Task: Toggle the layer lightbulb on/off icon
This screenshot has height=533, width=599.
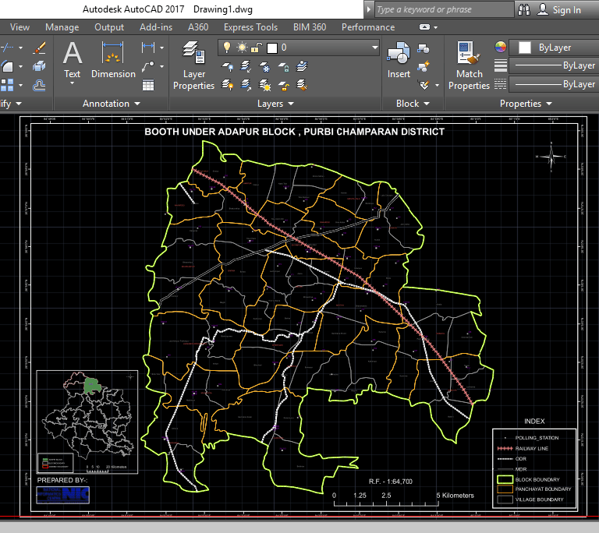Action: [228, 48]
